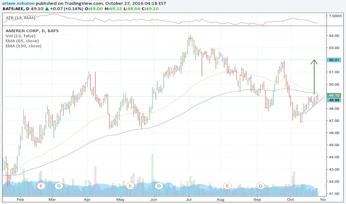
Task: Click the Oct label on time axis
Action: tap(290, 200)
